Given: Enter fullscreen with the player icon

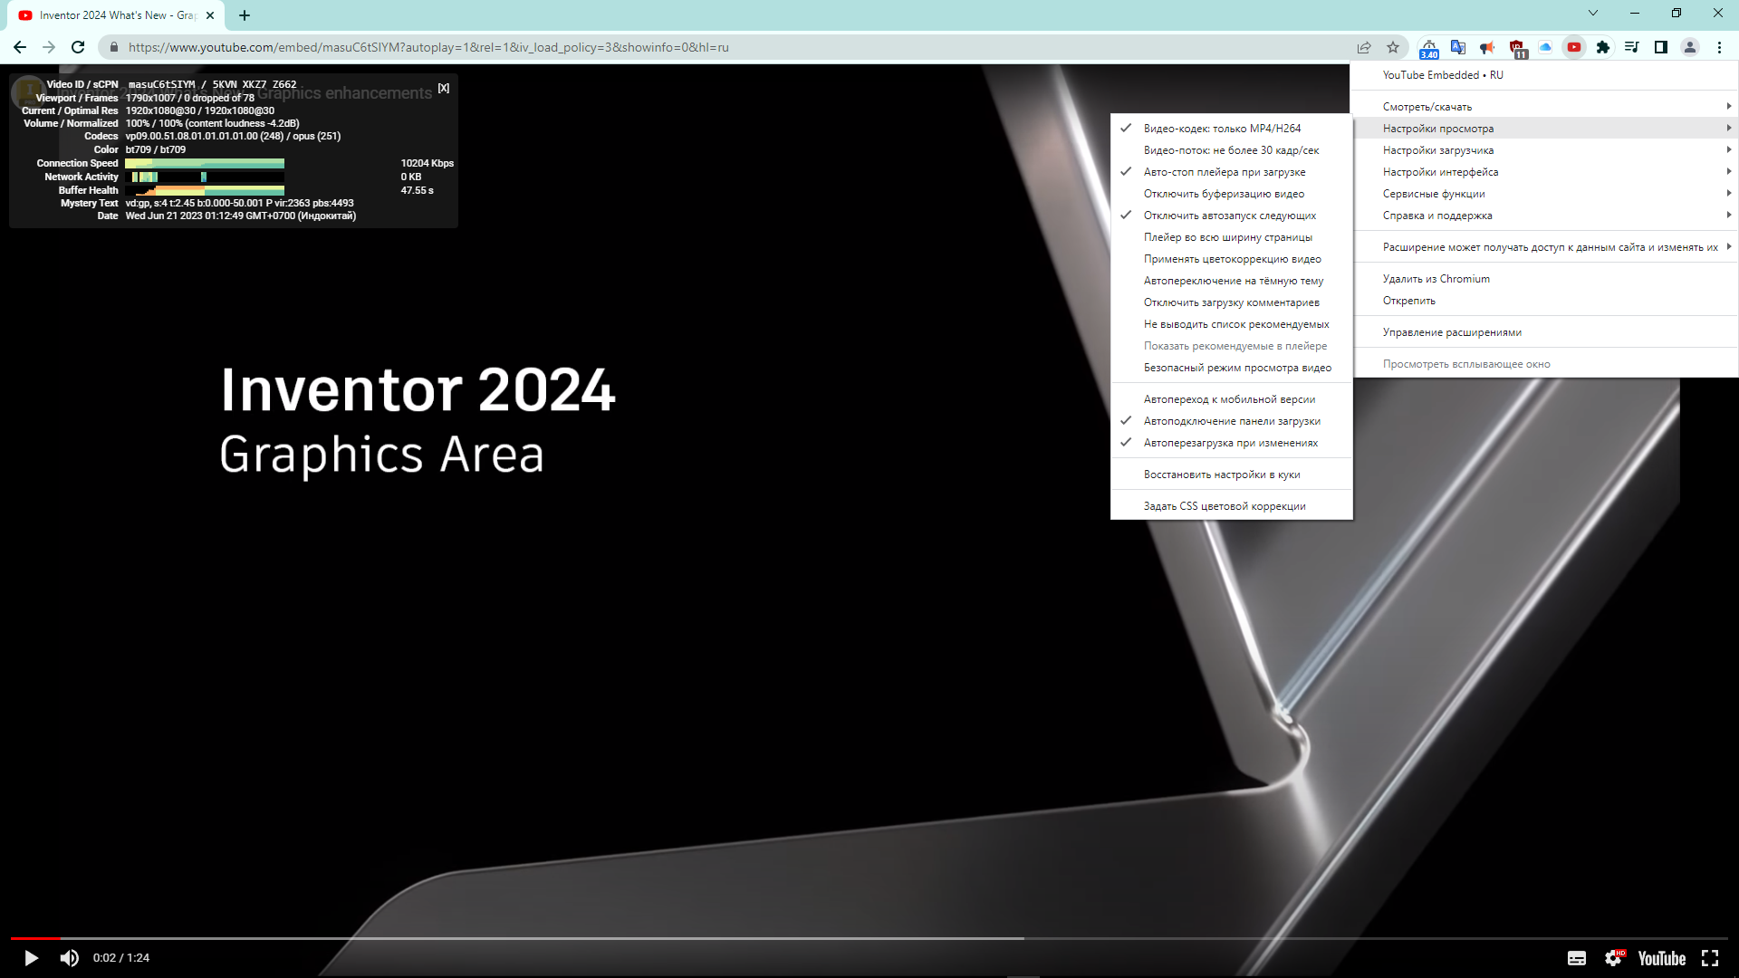Looking at the screenshot, I should (x=1710, y=958).
